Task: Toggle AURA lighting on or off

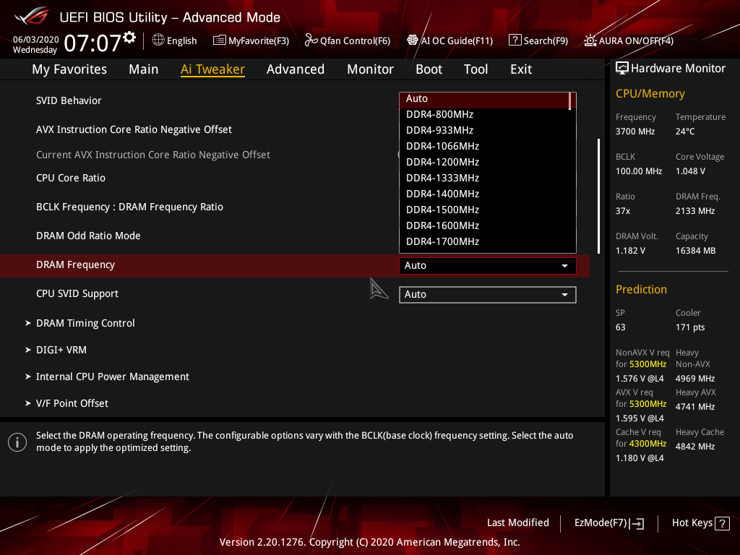Action: point(628,40)
